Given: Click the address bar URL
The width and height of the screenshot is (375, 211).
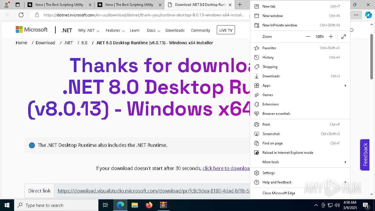Looking at the screenshot, I should [x=144, y=15].
